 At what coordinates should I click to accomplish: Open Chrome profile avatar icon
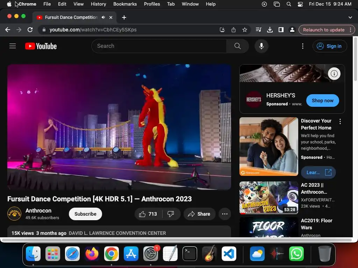point(292,30)
